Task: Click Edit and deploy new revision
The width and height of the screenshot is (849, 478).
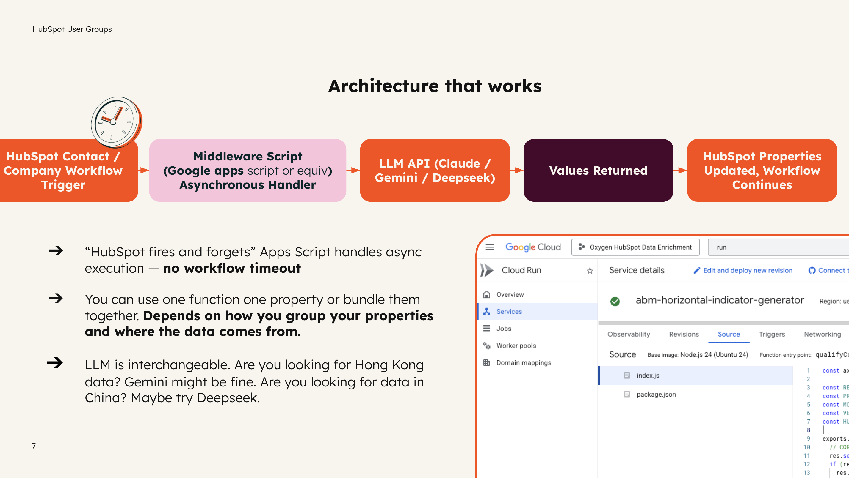Action: click(x=747, y=270)
